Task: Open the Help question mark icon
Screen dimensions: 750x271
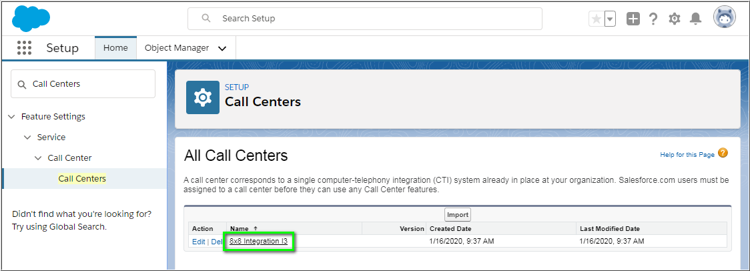Action: 653,19
